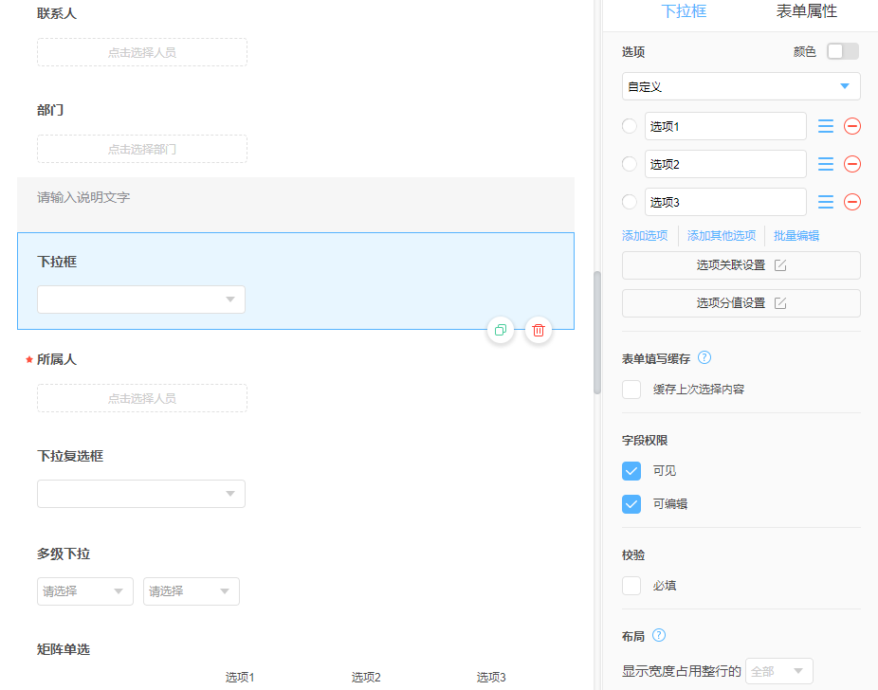The image size is (878, 690).
Task: Click the drag handle icon beside 选项2
Action: [x=826, y=164]
